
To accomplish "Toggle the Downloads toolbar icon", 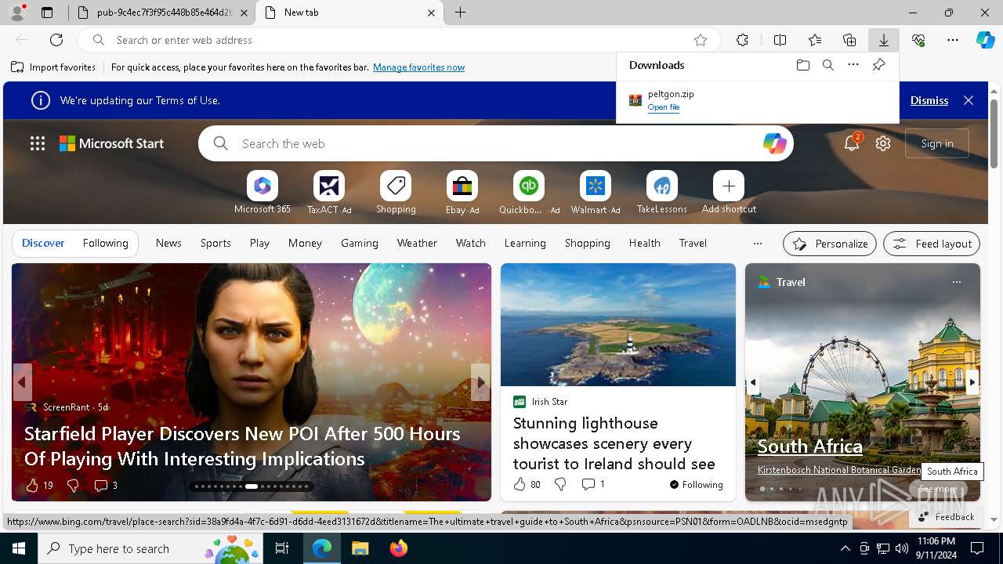I will coord(884,40).
